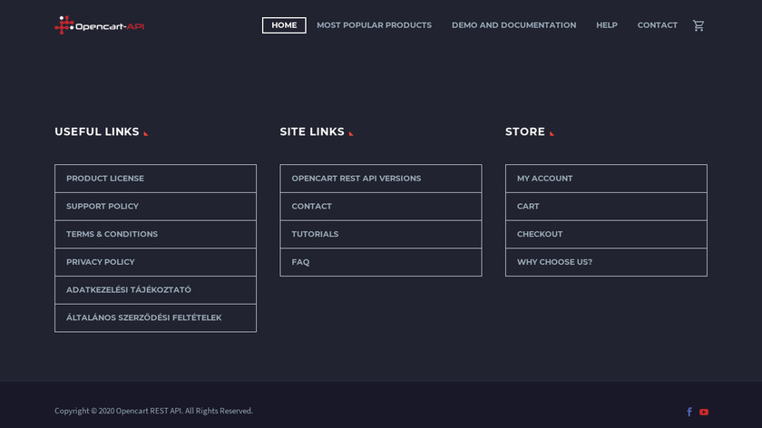Open the Privacy Policy link
Viewport: 762px width, 428px height.
(101, 262)
